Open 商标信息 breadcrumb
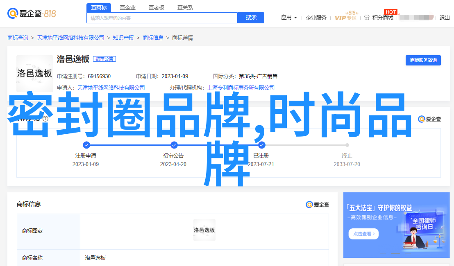 [x=152, y=38]
